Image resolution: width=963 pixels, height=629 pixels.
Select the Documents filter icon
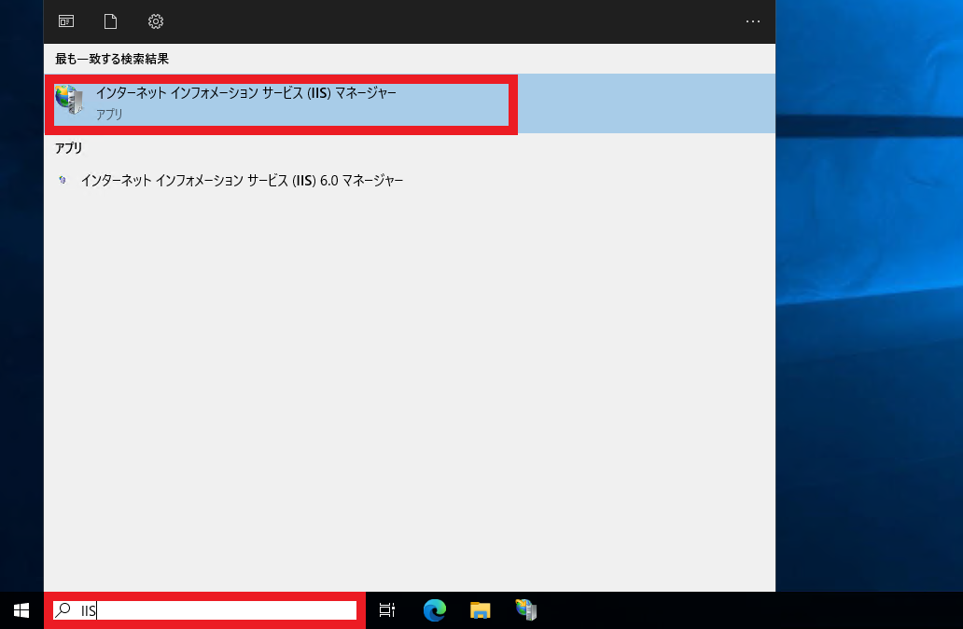pos(110,21)
